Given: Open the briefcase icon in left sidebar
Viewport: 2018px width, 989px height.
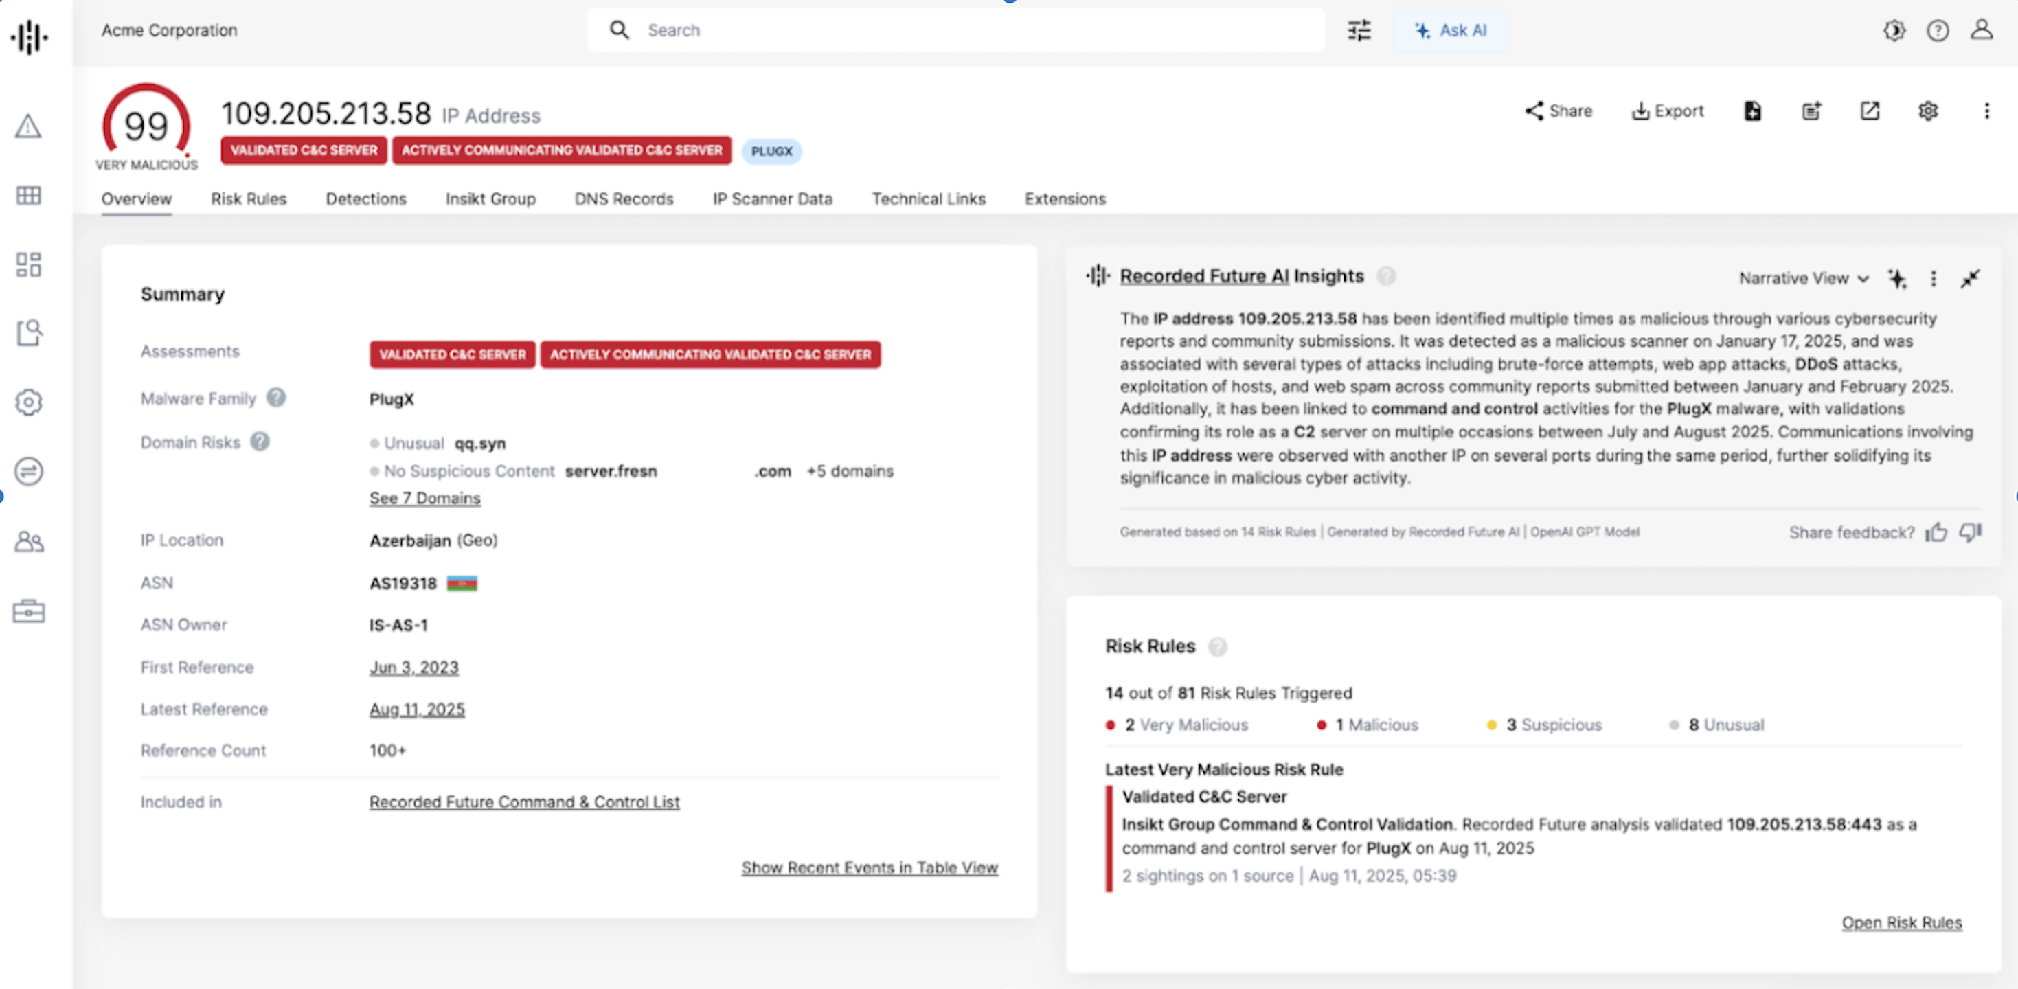Looking at the screenshot, I should [28, 611].
